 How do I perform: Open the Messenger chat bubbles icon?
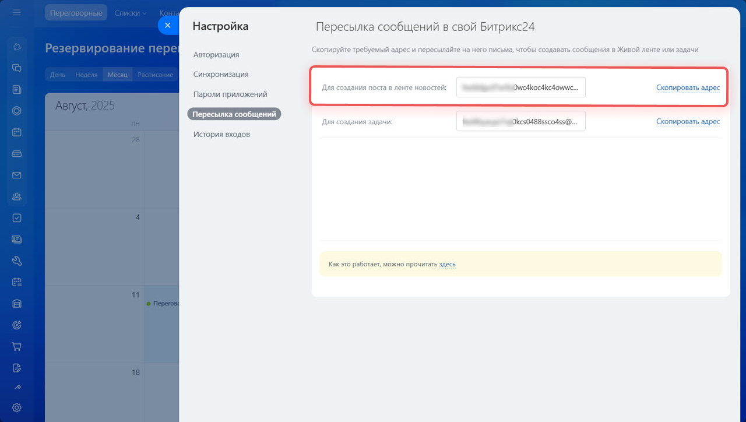[x=17, y=68]
